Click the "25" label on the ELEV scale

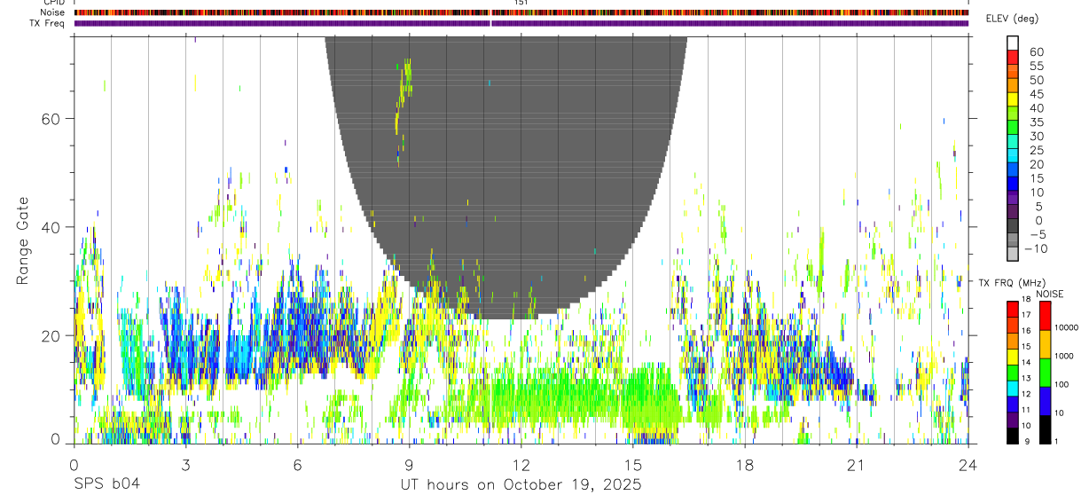(1036, 151)
